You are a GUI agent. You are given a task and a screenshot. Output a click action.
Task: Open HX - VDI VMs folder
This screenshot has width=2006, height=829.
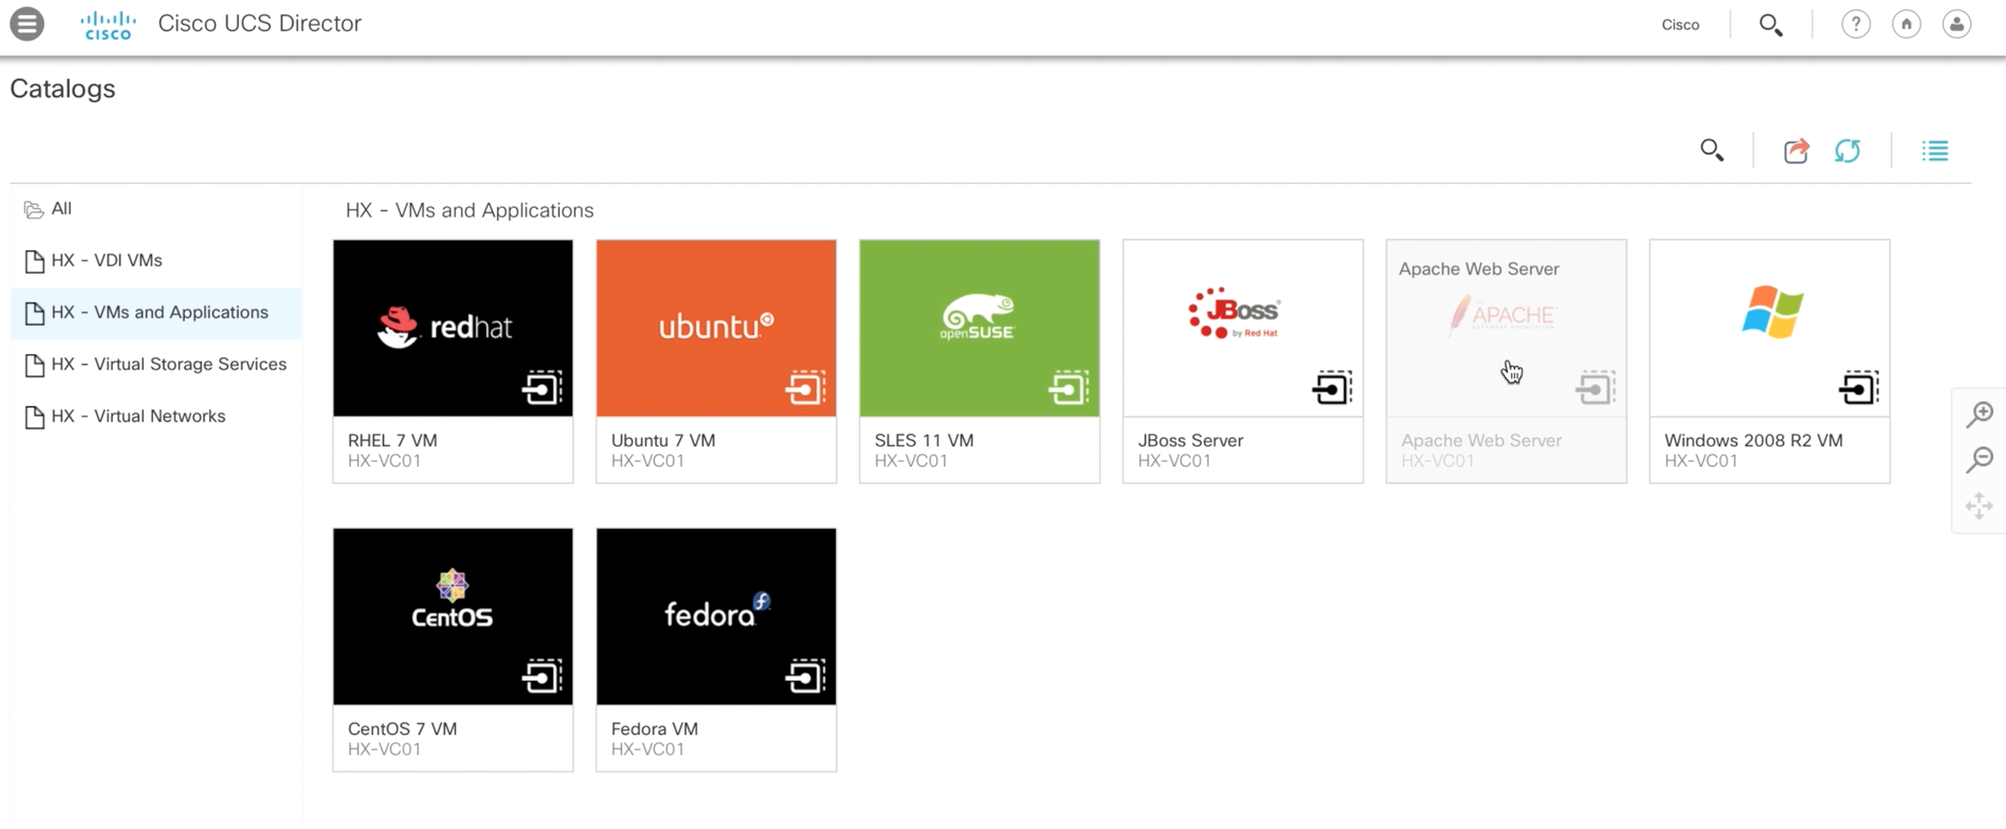coord(106,261)
